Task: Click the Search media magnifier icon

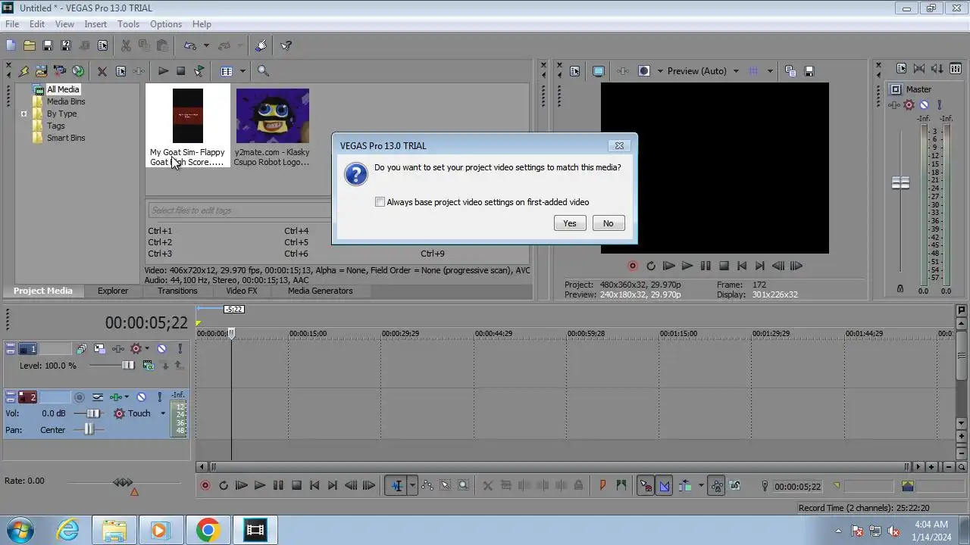Action: [263, 71]
